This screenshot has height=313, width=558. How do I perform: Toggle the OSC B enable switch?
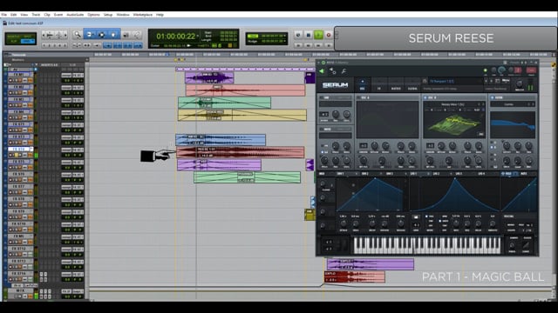[425, 97]
